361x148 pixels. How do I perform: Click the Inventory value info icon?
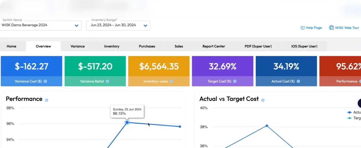click(x=171, y=81)
